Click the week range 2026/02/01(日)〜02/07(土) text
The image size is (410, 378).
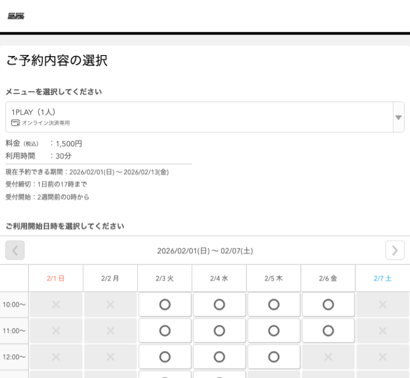click(x=205, y=251)
